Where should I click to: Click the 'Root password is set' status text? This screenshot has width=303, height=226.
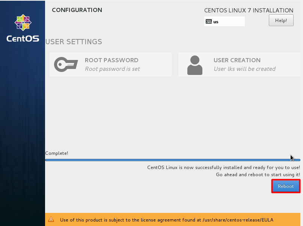tap(112, 69)
